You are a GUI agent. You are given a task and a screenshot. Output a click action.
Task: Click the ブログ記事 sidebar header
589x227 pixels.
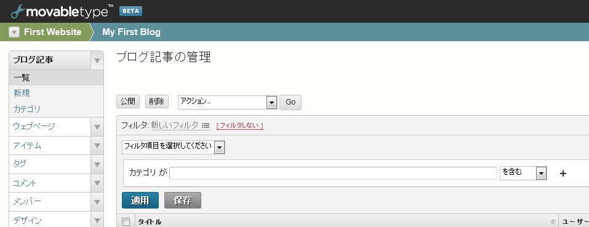50,60
